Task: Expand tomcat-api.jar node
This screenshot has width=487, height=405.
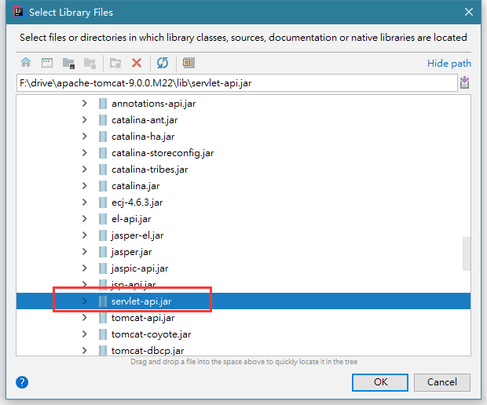Action: pyautogui.click(x=85, y=317)
